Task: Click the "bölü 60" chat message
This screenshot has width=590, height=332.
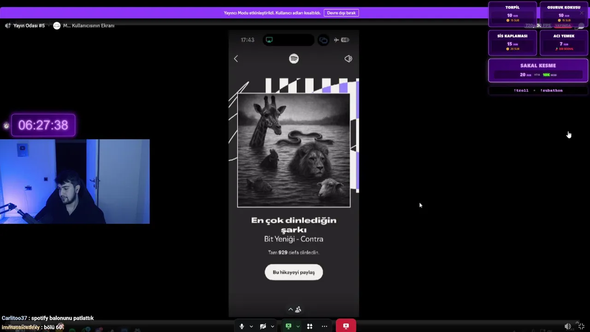Action: 32,327
